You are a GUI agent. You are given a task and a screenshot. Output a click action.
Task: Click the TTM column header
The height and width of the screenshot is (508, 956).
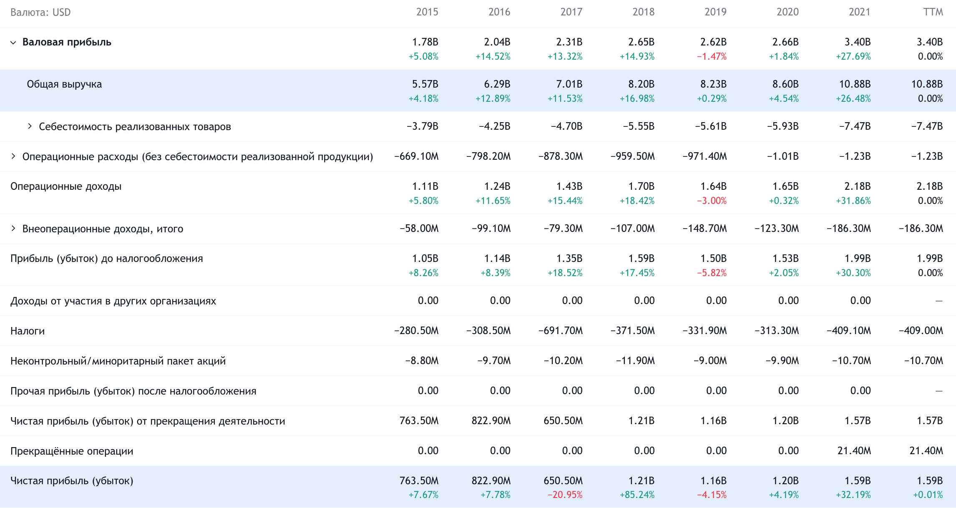933,12
